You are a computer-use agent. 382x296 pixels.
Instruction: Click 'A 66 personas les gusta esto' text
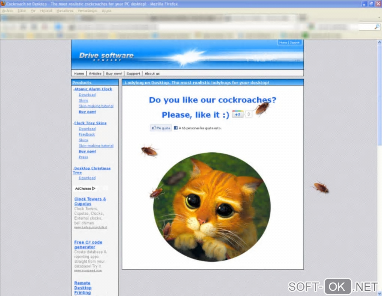(200, 128)
